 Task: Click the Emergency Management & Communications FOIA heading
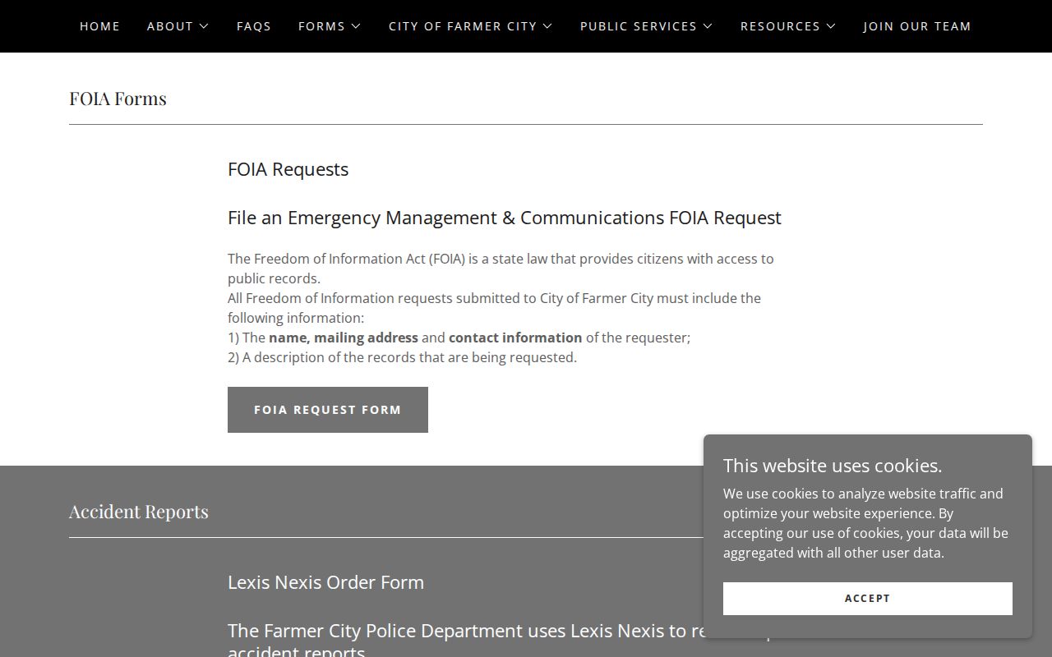click(505, 218)
